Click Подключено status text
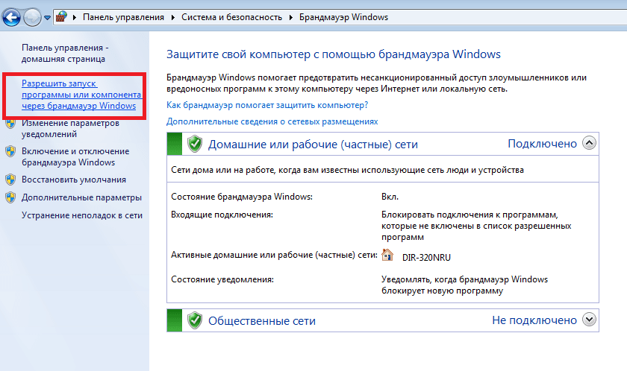The width and height of the screenshot is (627, 371). (x=542, y=144)
